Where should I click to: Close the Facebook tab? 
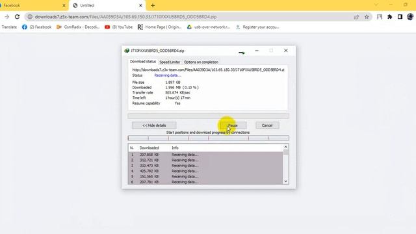tap(64, 5)
